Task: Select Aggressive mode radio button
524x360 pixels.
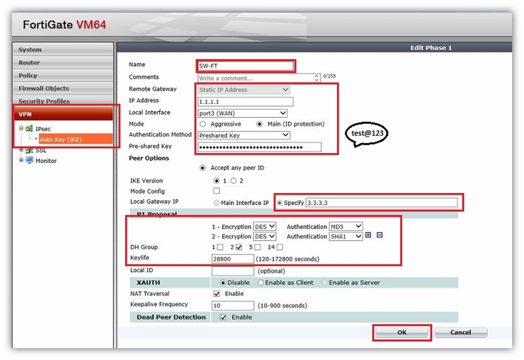Action: tap(202, 124)
